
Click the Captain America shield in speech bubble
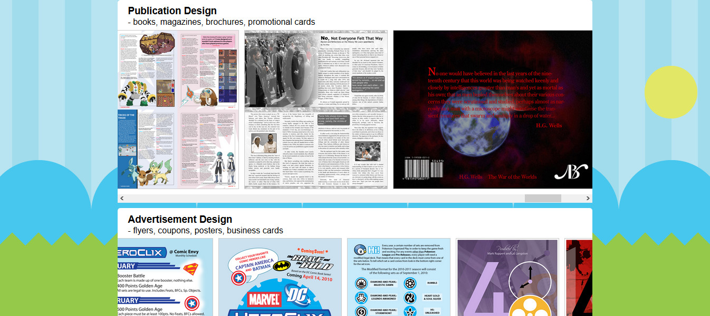238,279
